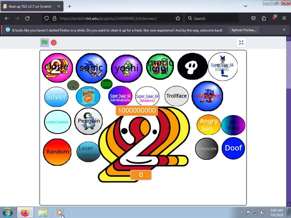Image resolution: width=291 pixels, height=218 pixels.
Task: Open the Windows Start menu
Action: coord(7,212)
